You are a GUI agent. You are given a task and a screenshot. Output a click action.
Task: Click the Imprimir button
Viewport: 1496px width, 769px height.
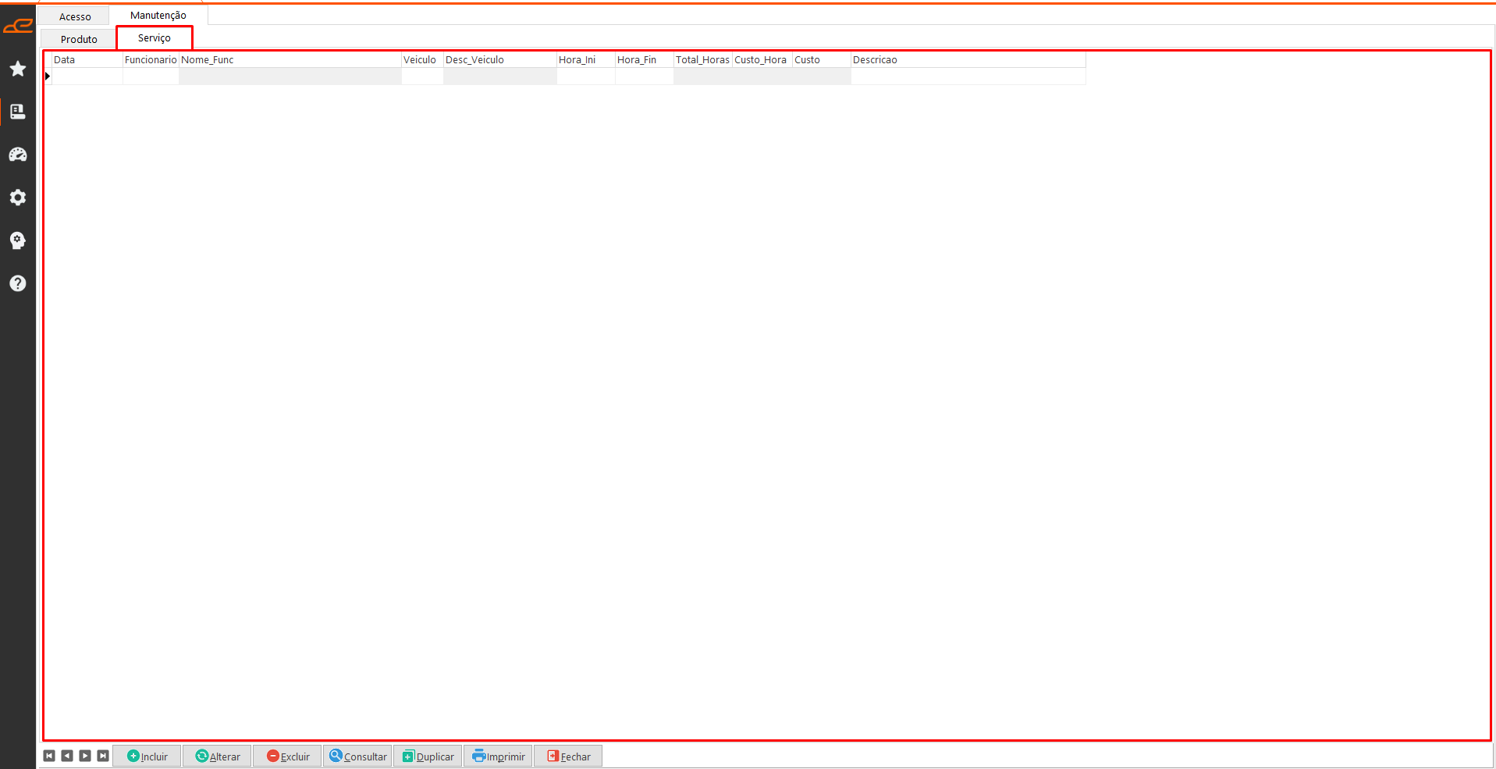click(x=499, y=756)
